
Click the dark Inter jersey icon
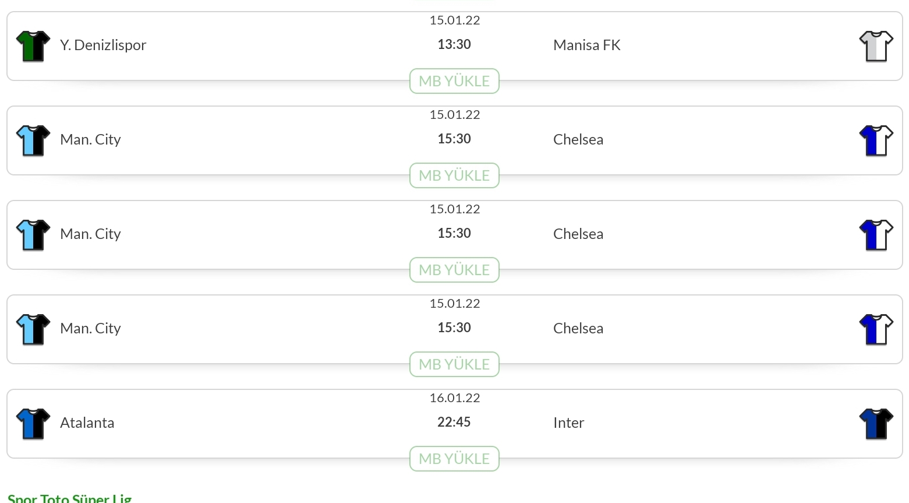[876, 424]
